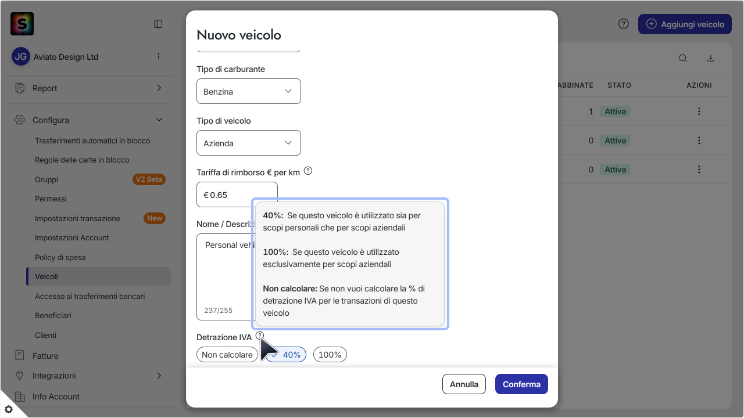This screenshot has height=418, width=744.
Task: Open actions menu for second vehicle row
Action: click(699, 140)
